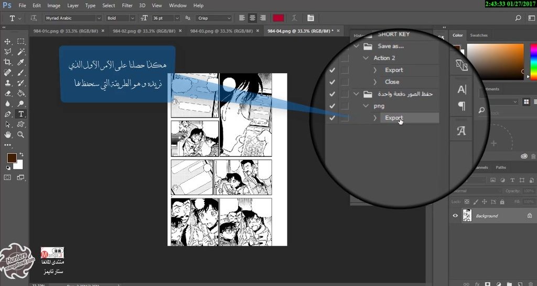Switch to the Swatches tab
537x286 pixels.
(x=479, y=35)
